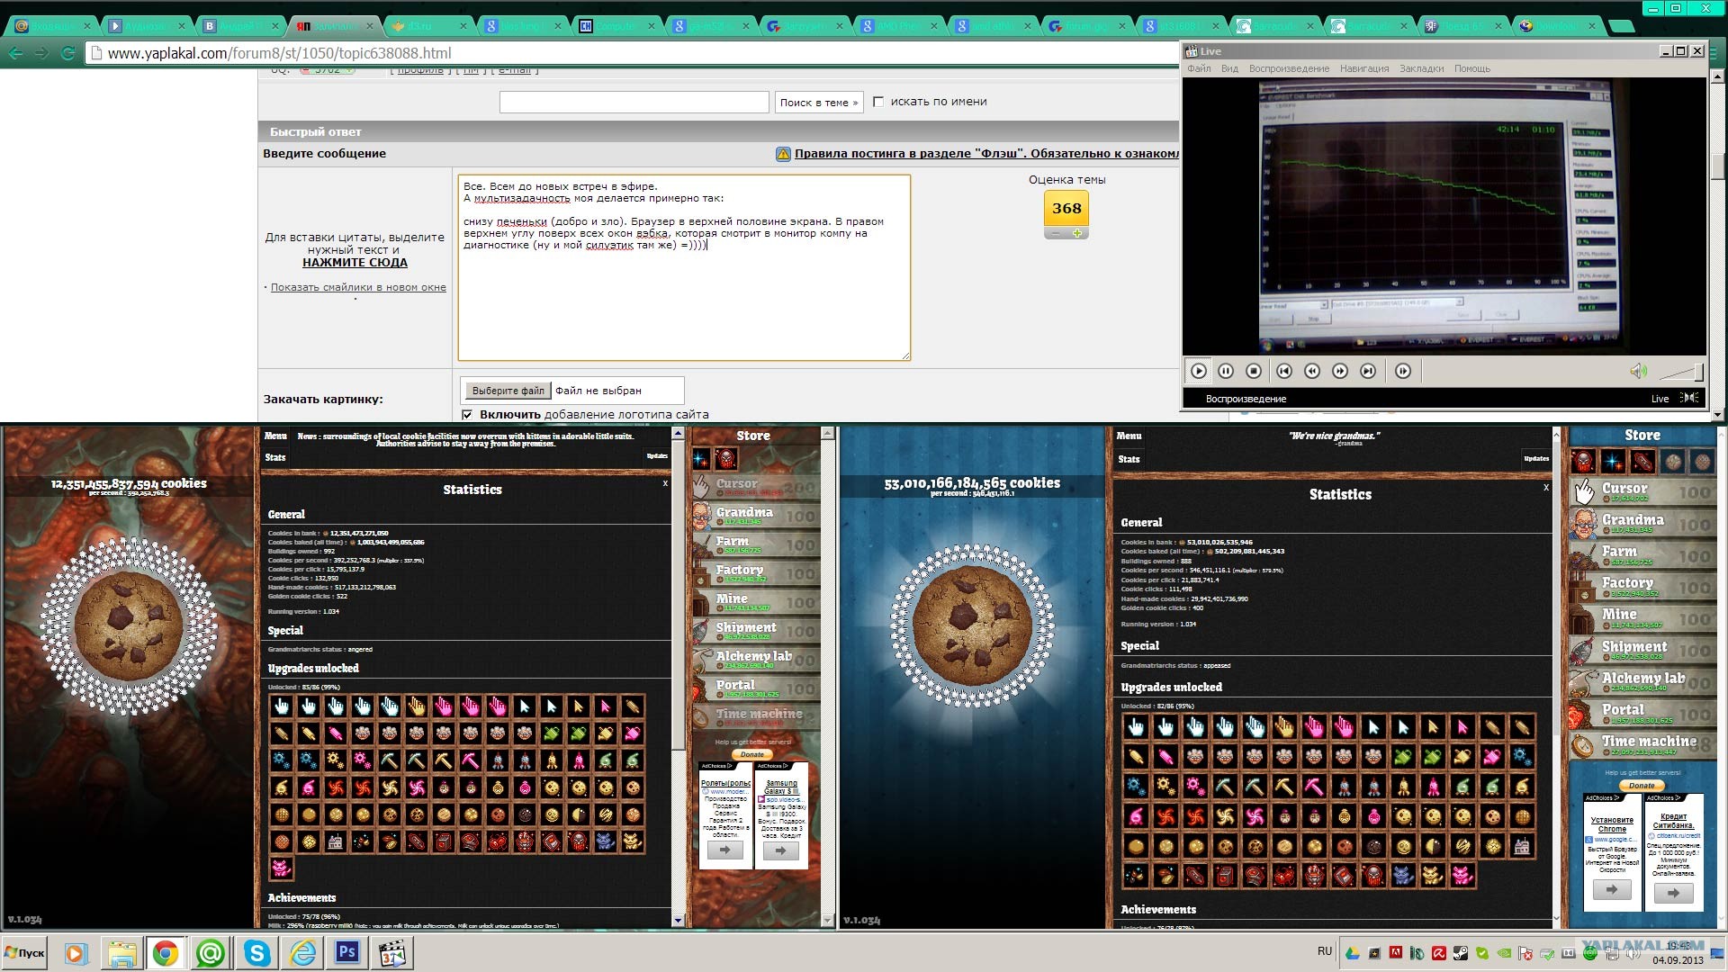Open the Воспроизведение menu in Live player
Image resolution: width=1728 pixels, height=972 pixels.
click(x=1289, y=68)
